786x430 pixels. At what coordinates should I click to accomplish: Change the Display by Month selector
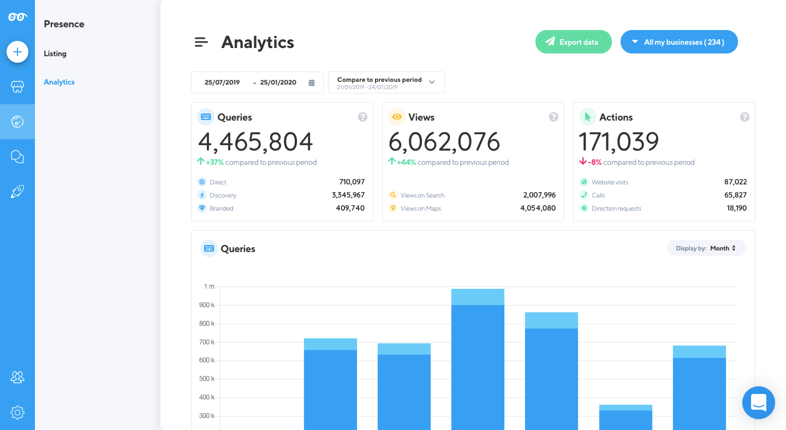(706, 248)
